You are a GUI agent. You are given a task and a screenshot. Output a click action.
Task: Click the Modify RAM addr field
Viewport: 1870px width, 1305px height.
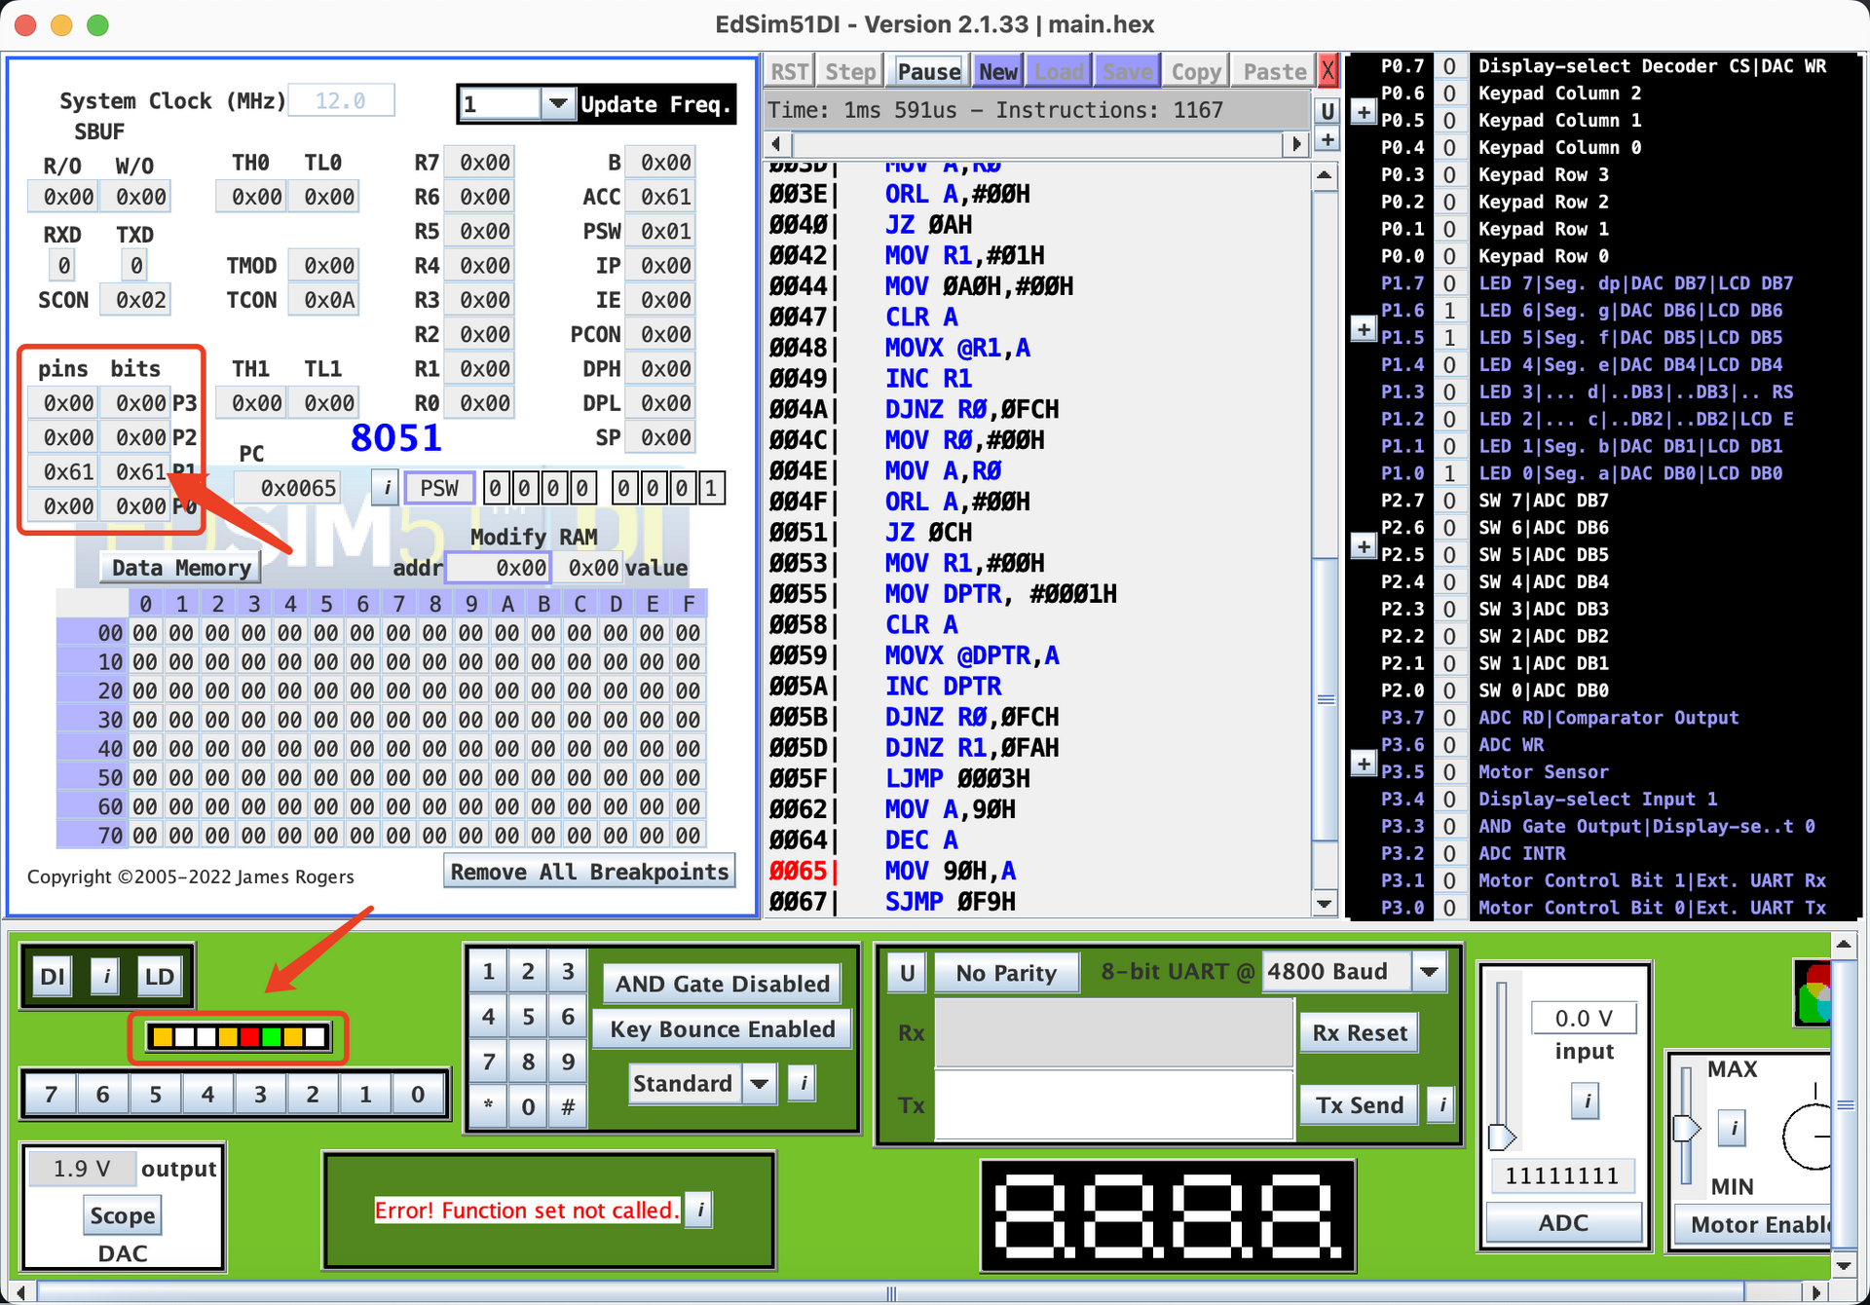(498, 568)
